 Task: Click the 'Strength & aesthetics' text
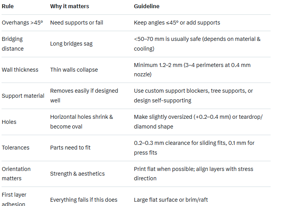(77, 174)
